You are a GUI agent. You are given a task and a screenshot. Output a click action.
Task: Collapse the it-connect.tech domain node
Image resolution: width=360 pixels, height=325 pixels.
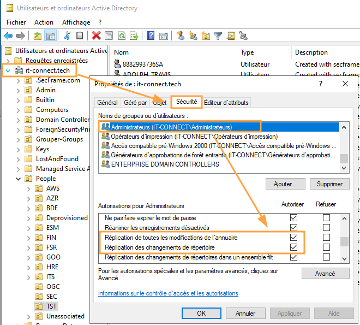pos(7,70)
